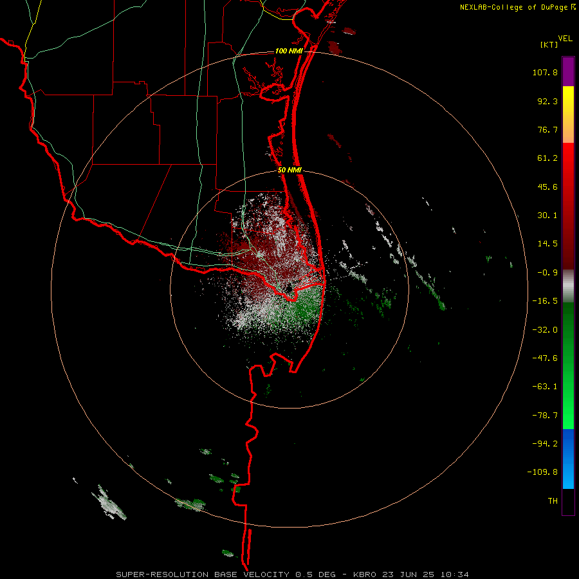
Task: Click the -0.9 legend value
Action: pyautogui.click(x=547, y=273)
